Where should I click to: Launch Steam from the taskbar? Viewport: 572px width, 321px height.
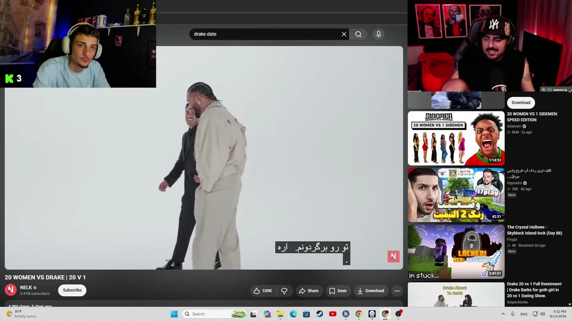tap(320, 314)
